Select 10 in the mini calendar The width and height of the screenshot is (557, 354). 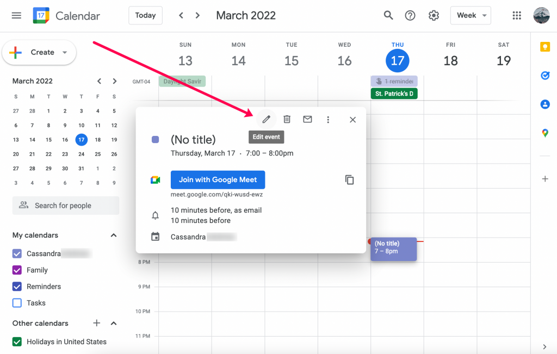(82, 125)
